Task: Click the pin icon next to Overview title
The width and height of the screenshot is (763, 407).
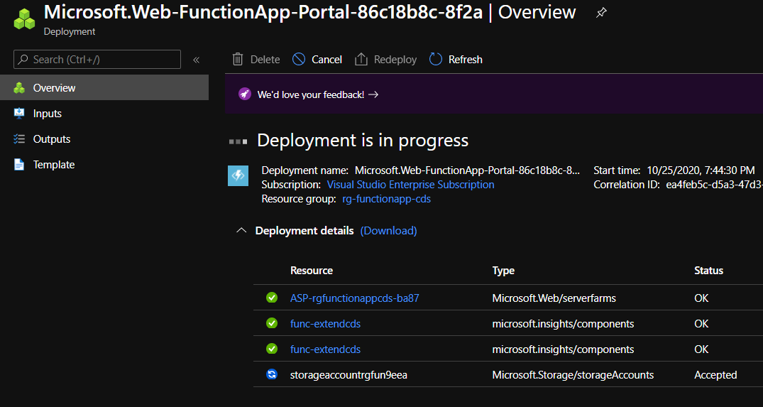Action: pos(601,13)
